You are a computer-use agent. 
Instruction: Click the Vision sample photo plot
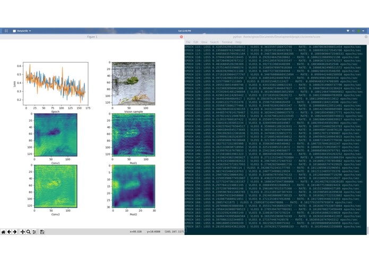134,83
